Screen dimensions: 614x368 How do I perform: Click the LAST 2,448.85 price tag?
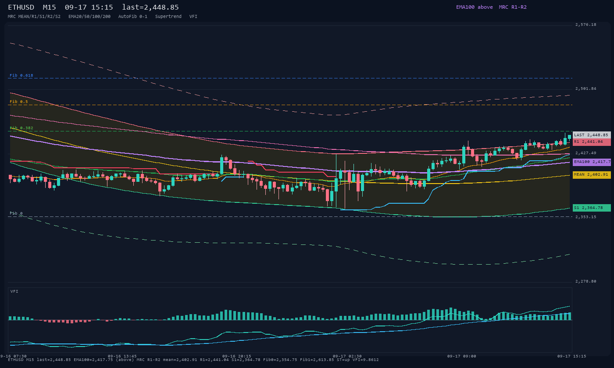(592, 135)
